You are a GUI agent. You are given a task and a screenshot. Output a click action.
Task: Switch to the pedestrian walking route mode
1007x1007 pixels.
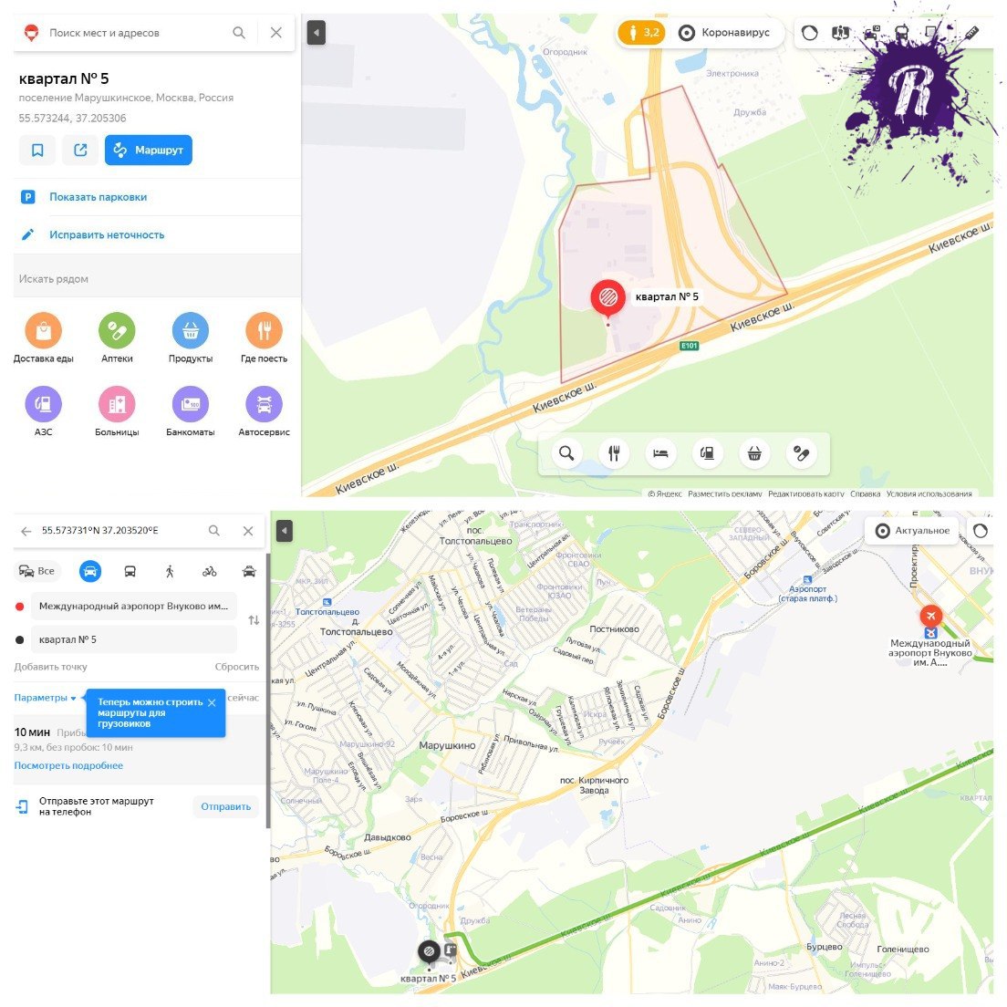(170, 571)
